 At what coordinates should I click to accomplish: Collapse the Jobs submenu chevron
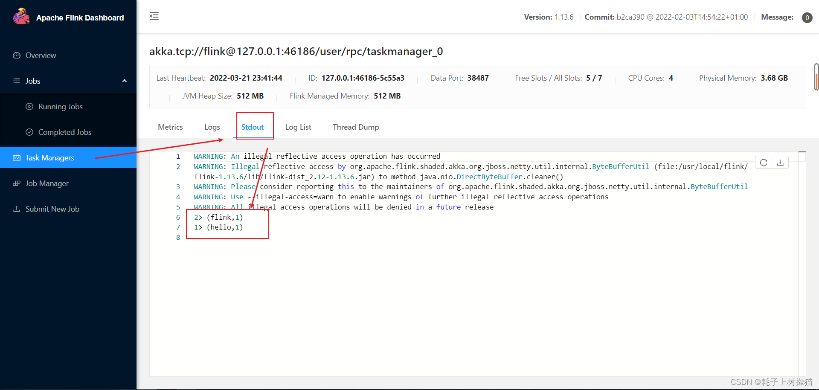click(125, 81)
